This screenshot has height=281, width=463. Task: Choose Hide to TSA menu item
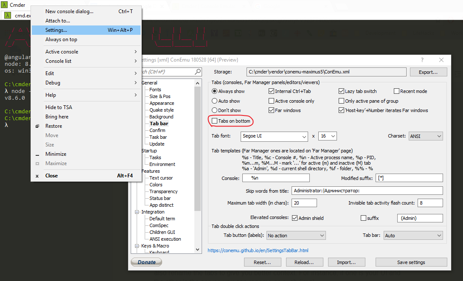[86, 107]
